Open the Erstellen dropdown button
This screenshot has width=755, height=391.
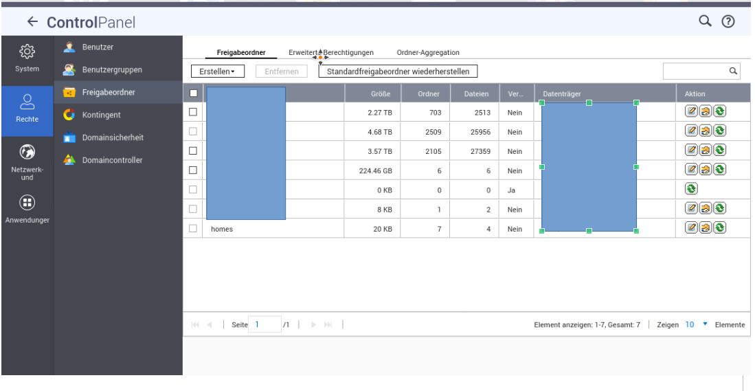218,71
